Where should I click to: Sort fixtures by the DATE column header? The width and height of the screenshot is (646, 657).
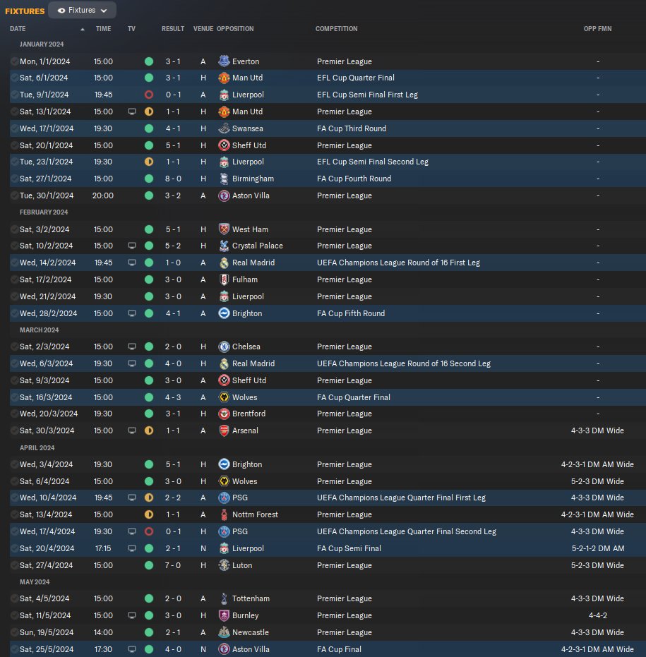pyautogui.click(x=18, y=29)
